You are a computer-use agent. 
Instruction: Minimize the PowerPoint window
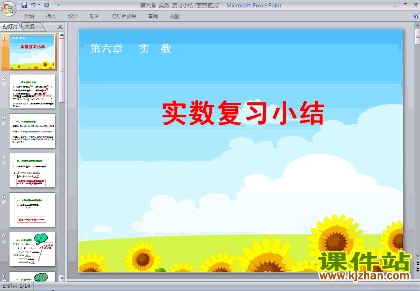[x=395, y=5]
